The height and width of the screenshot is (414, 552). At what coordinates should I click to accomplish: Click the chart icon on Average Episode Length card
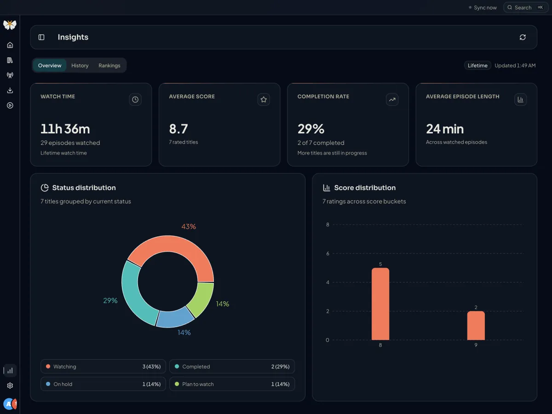coord(521,99)
